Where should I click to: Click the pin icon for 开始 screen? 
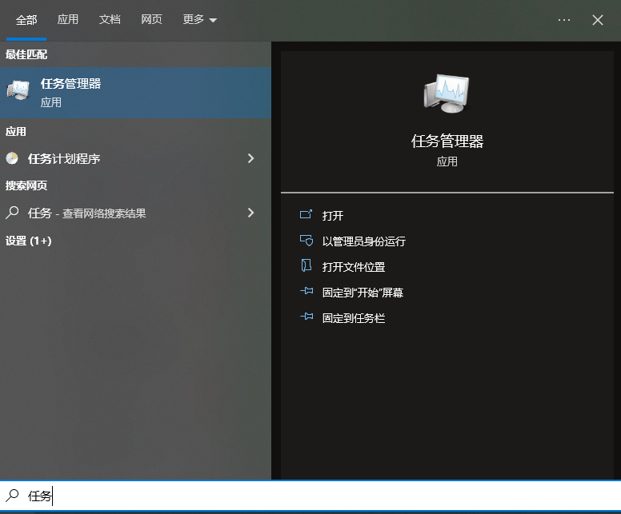point(306,291)
